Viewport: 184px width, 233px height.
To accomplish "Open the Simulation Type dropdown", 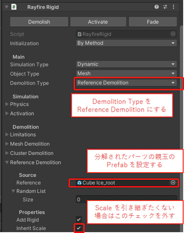I will [x=126, y=64].
